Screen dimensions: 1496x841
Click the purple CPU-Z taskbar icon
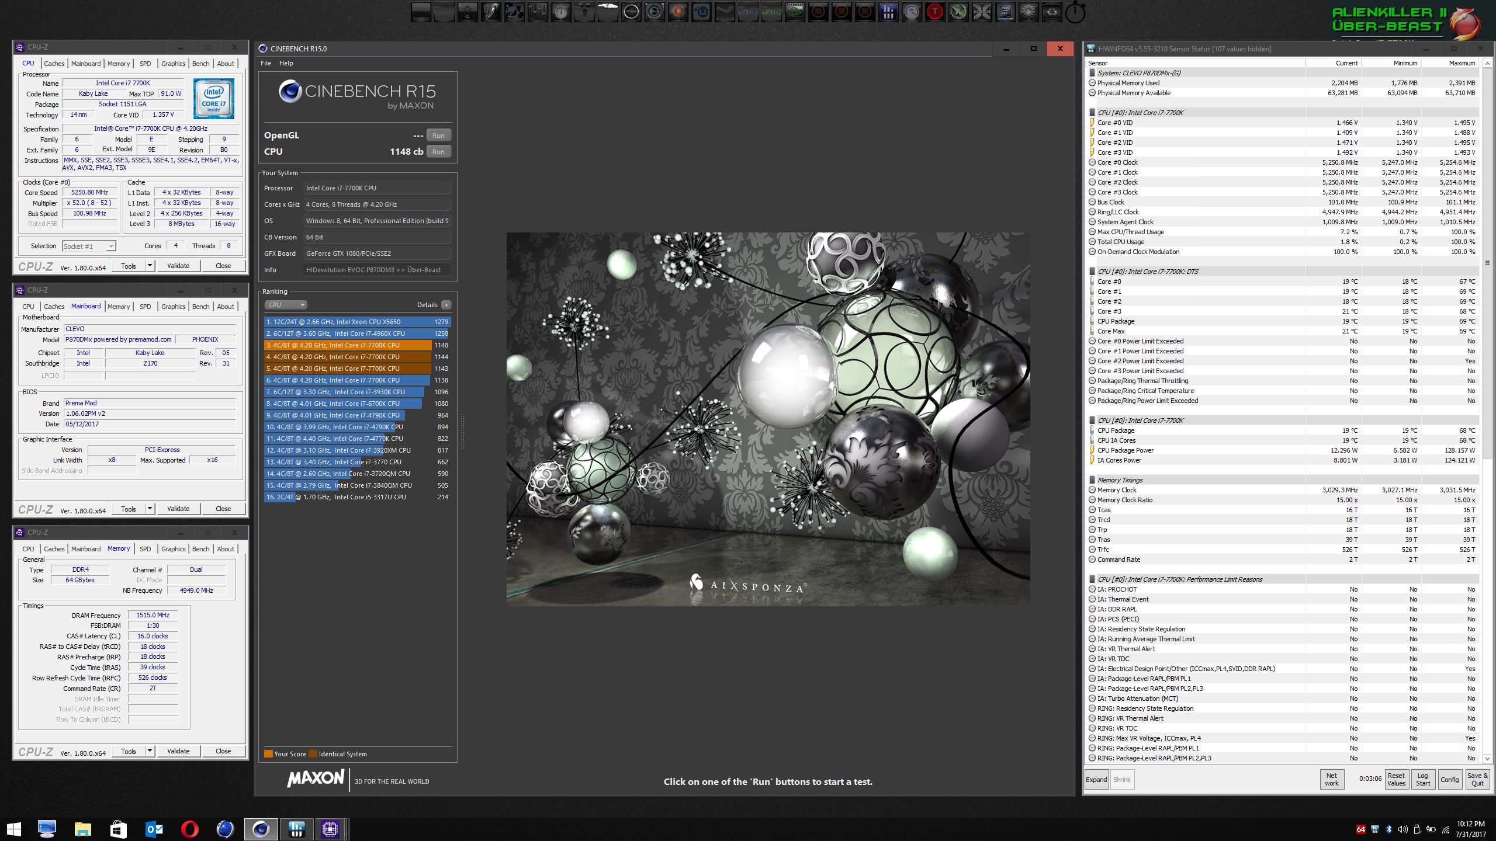330,829
